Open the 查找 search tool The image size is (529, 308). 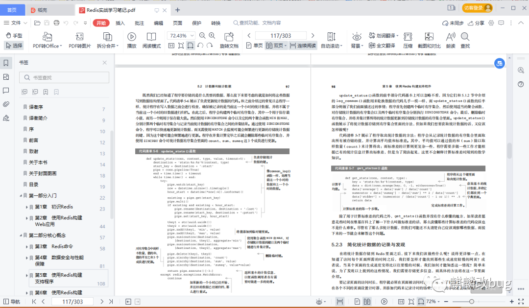coord(465,41)
